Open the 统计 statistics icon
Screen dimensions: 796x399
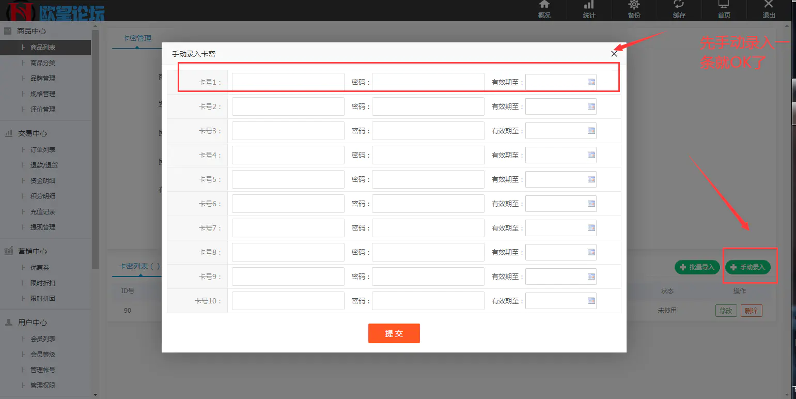coord(589,10)
